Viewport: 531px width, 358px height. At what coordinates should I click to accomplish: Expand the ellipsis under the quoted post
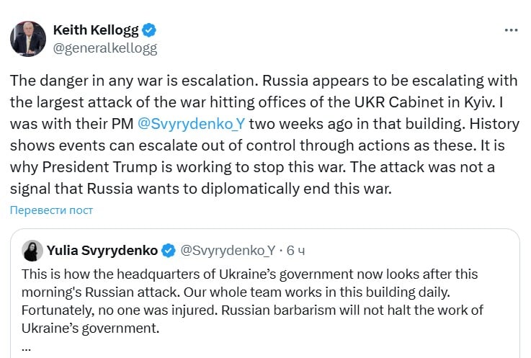[x=27, y=345]
